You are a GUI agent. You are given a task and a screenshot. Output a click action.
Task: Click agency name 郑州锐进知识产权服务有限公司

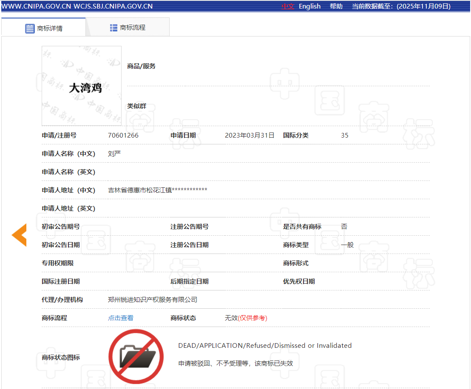[153, 299]
